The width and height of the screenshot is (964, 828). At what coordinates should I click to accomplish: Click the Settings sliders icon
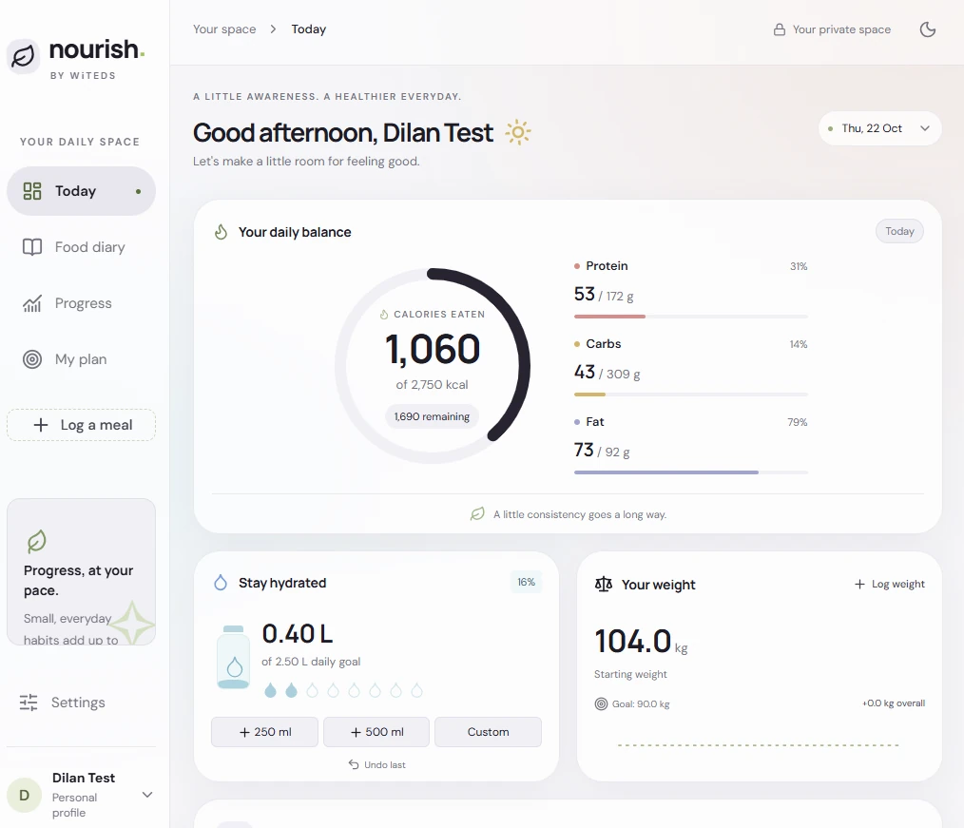coord(29,702)
